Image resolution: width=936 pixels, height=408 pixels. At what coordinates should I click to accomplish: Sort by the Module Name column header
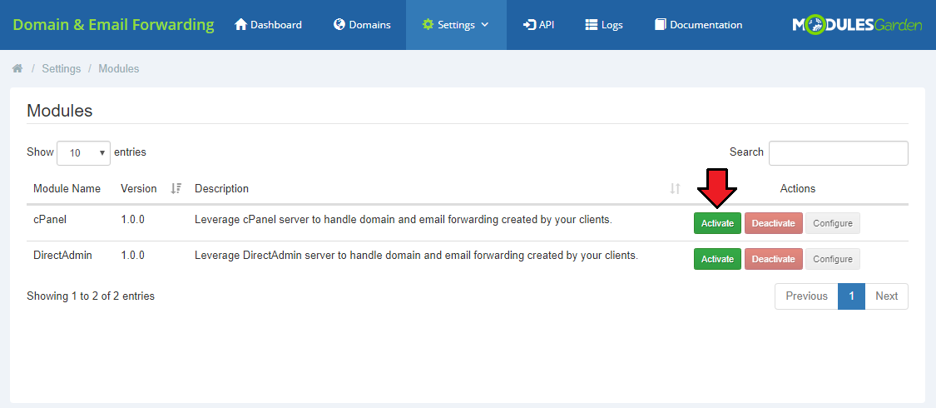click(67, 189)
